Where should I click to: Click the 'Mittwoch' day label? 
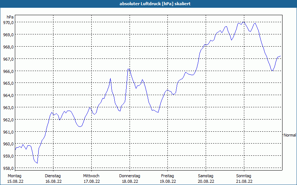click(91, 176)
